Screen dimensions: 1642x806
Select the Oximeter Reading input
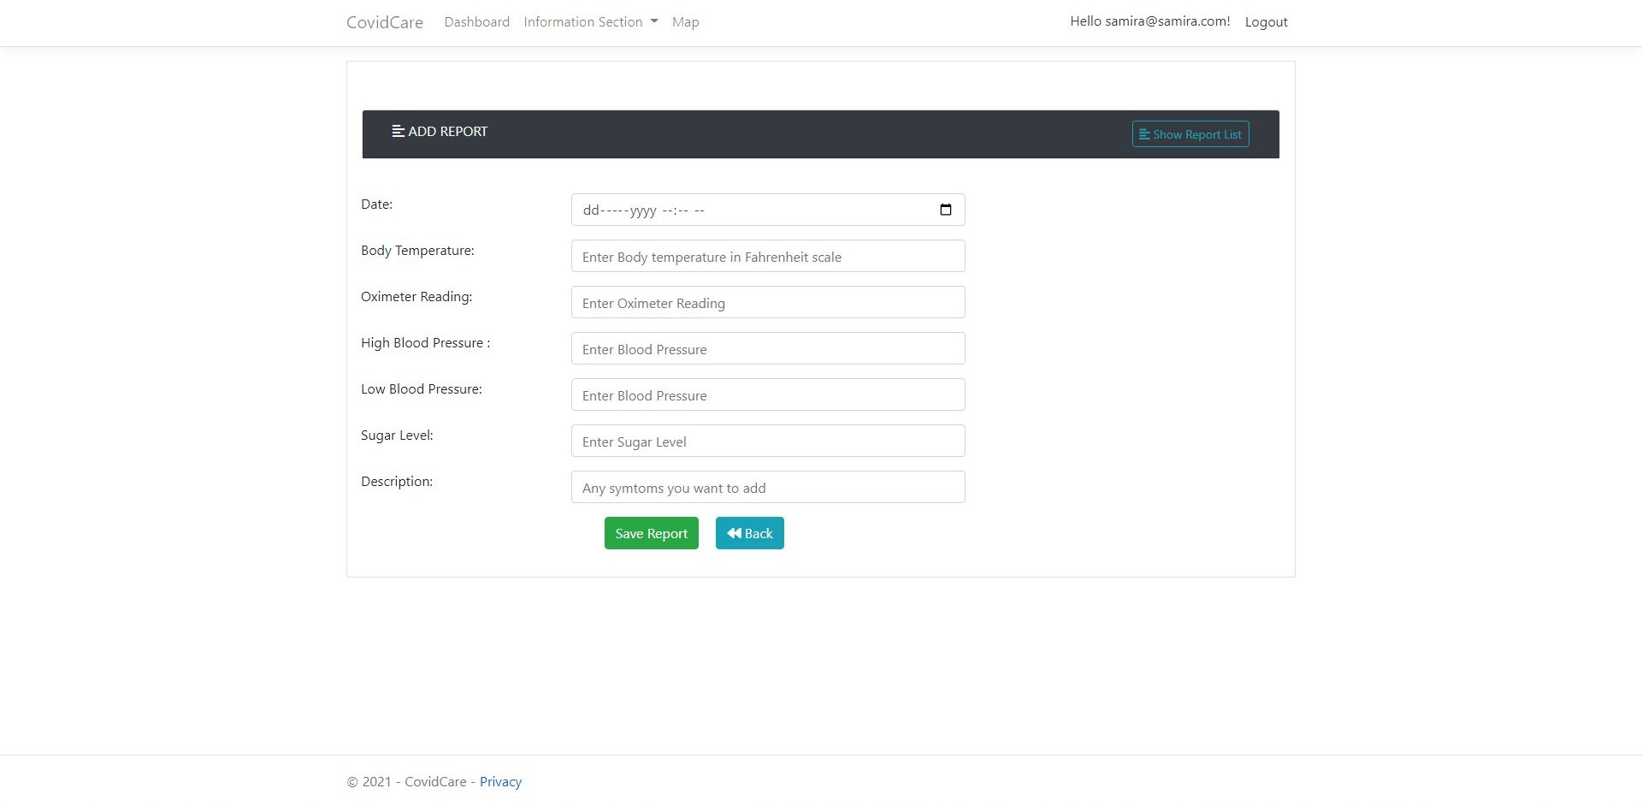point(768,302)
